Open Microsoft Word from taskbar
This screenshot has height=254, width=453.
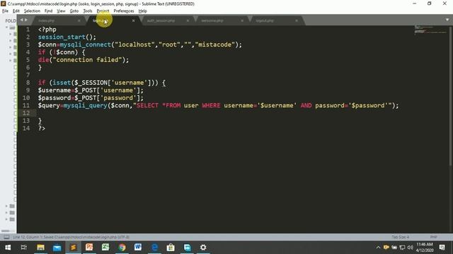tap(138, 248)
